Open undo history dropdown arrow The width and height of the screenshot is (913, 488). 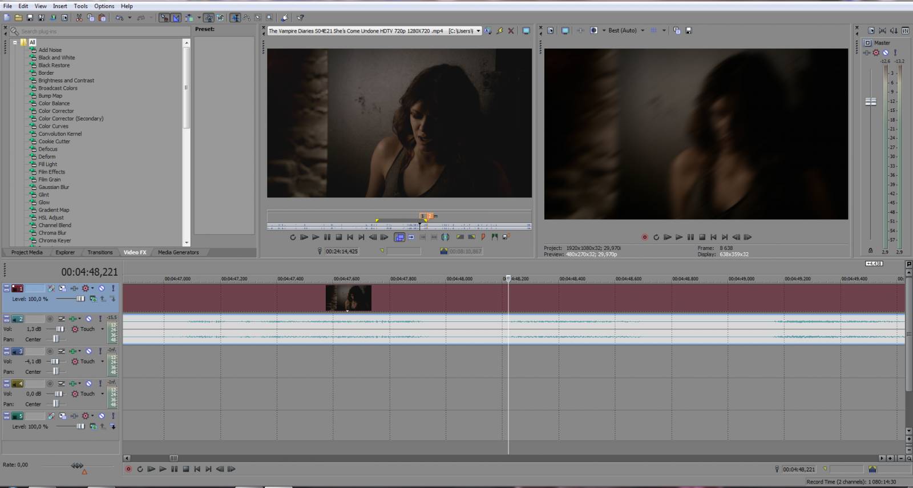130,18
